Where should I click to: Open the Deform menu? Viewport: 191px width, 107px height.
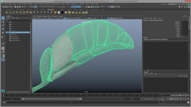click(x=73, y=4)
